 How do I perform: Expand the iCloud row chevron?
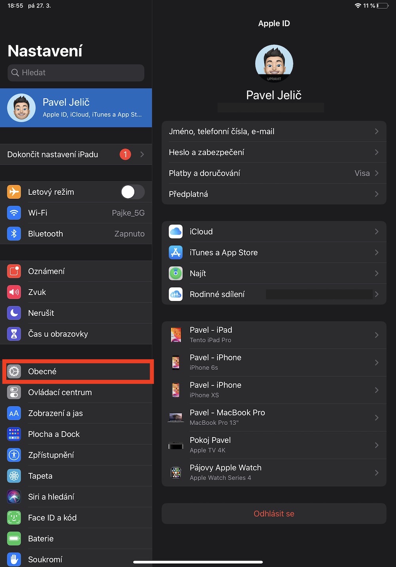pyautogui.click(x=377, y=231)
